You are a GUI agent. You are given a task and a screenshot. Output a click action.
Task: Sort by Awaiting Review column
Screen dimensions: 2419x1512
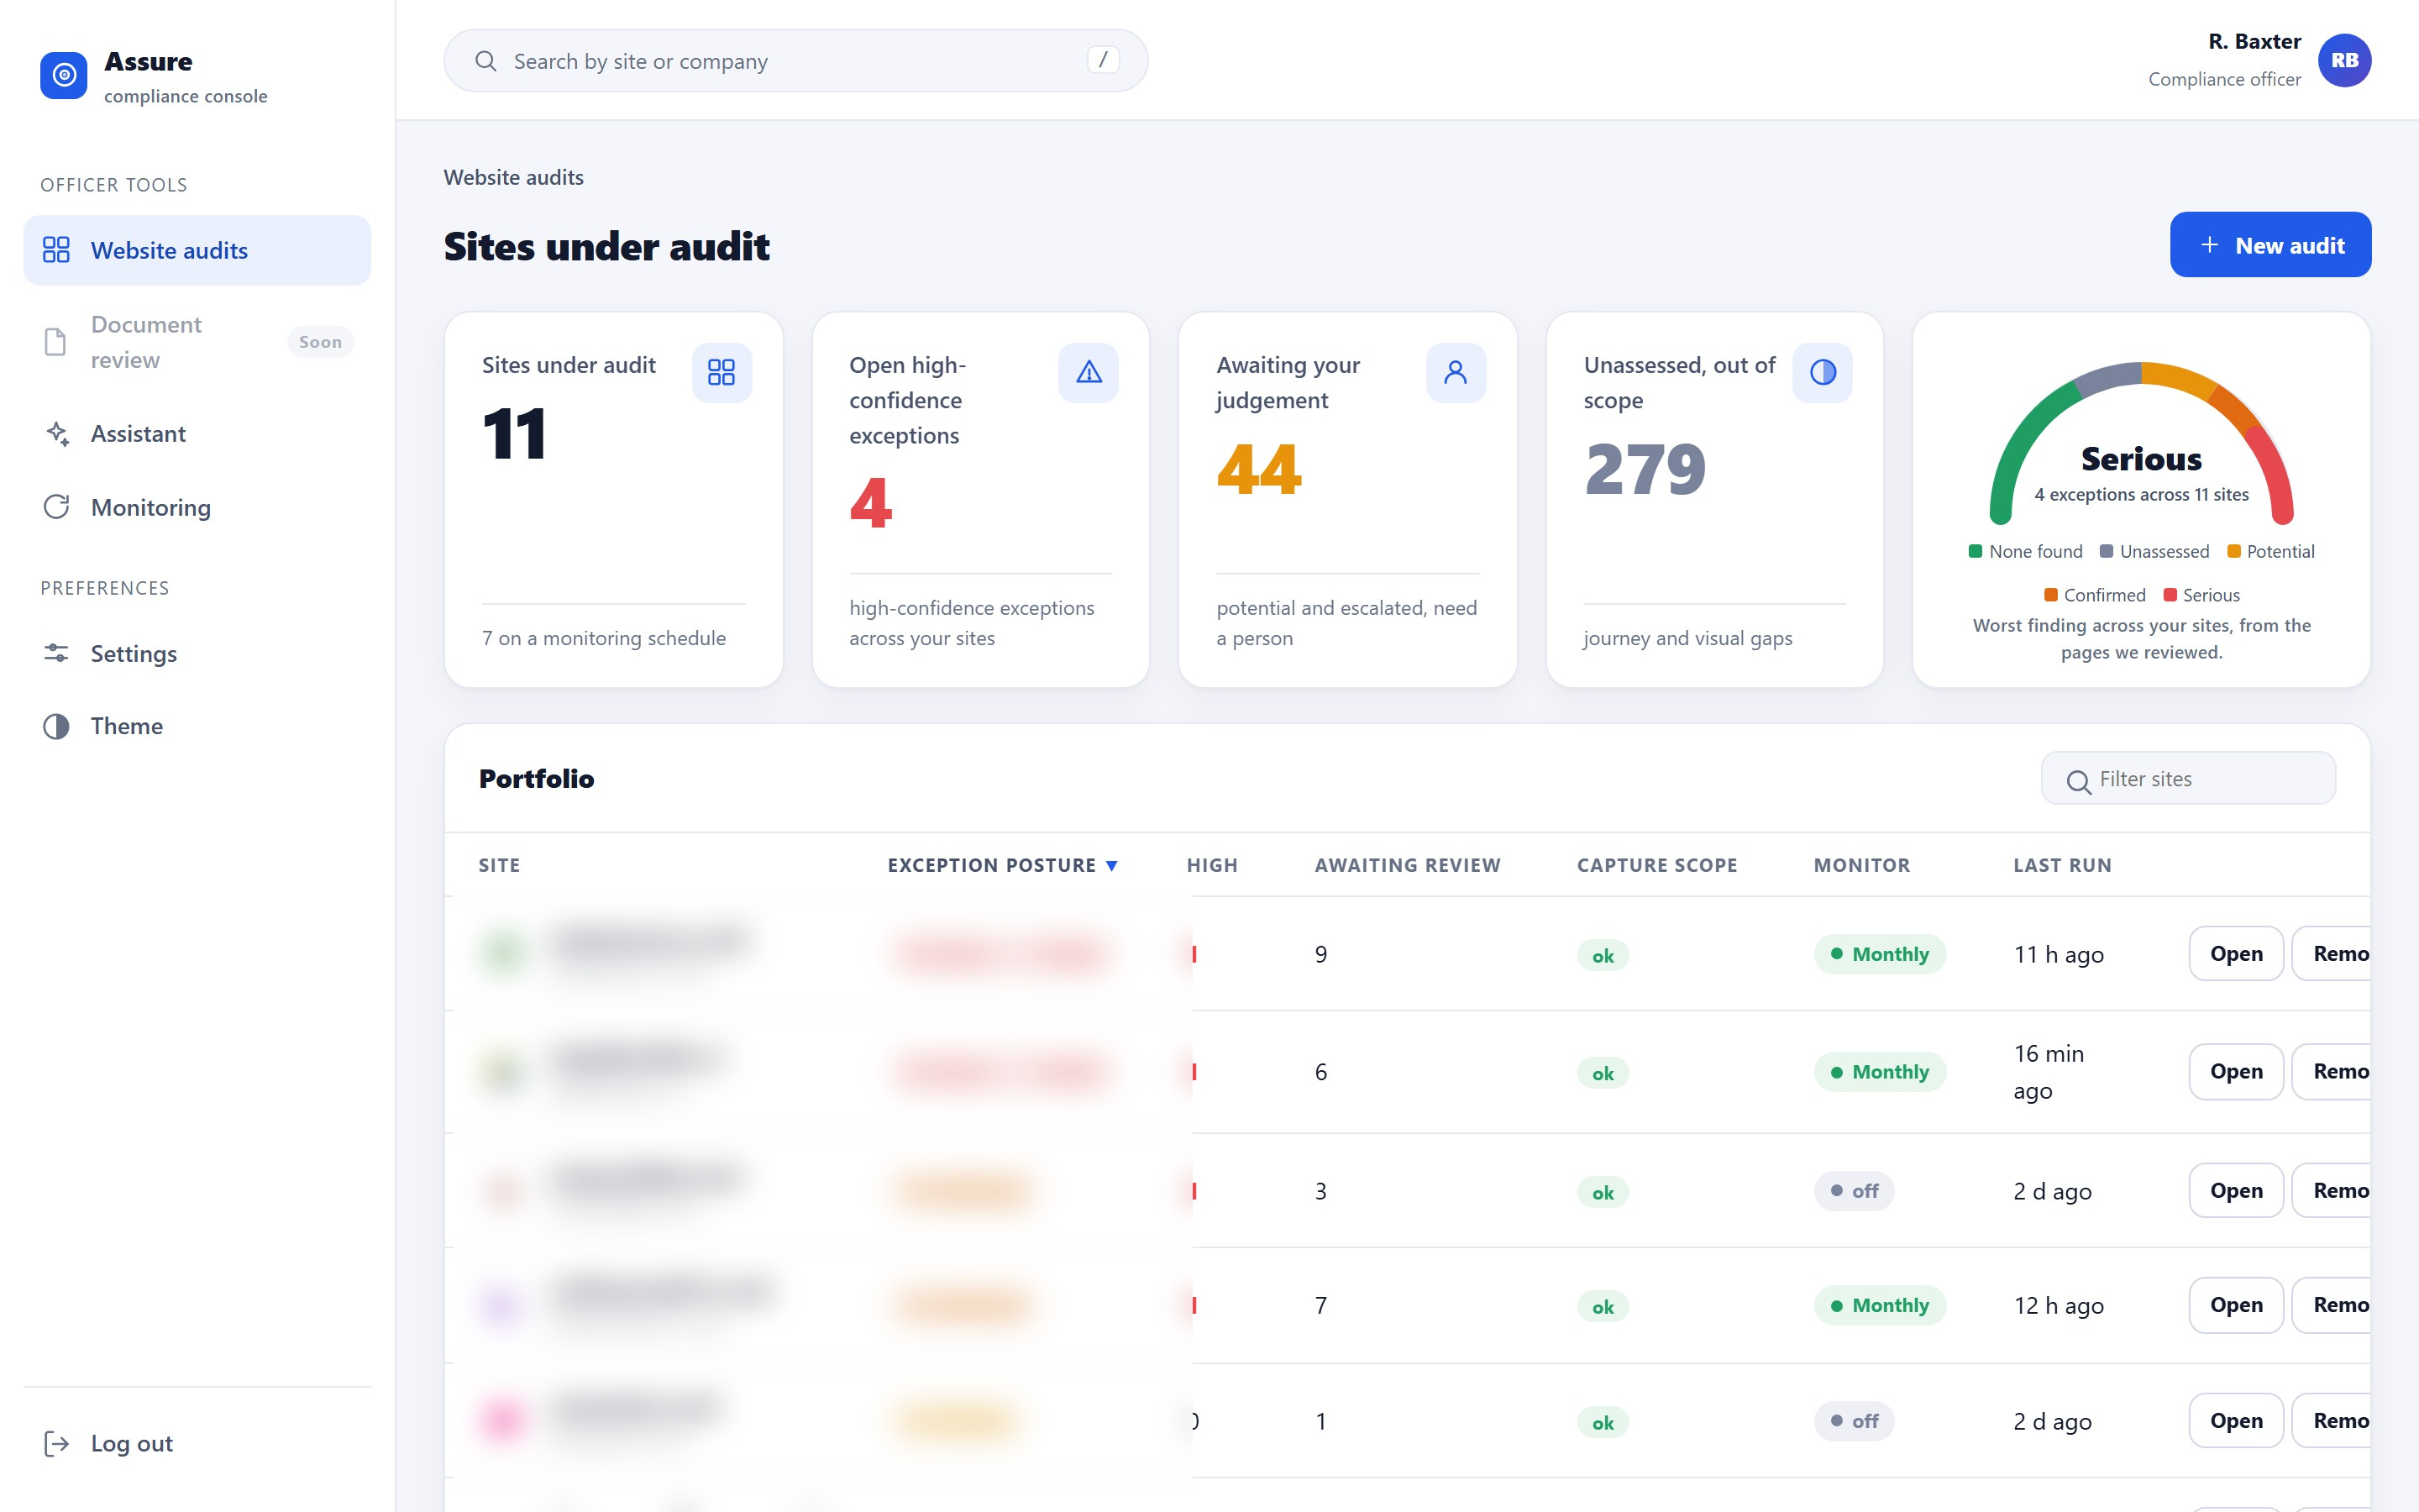pyautogui.click(x=1408, y=865)
